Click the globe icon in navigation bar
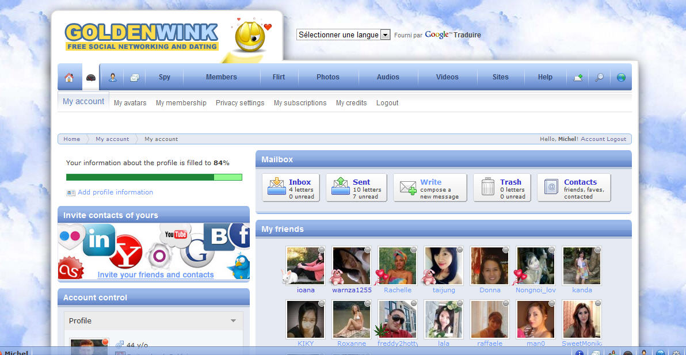Viewport: 686px width, 355px height. coord(621,77)
